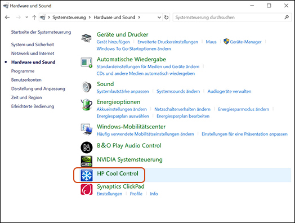Click the address bar control panel icon
Image resolution: width=295 pixels, height=223 pixels.
[x=43, y=17]
